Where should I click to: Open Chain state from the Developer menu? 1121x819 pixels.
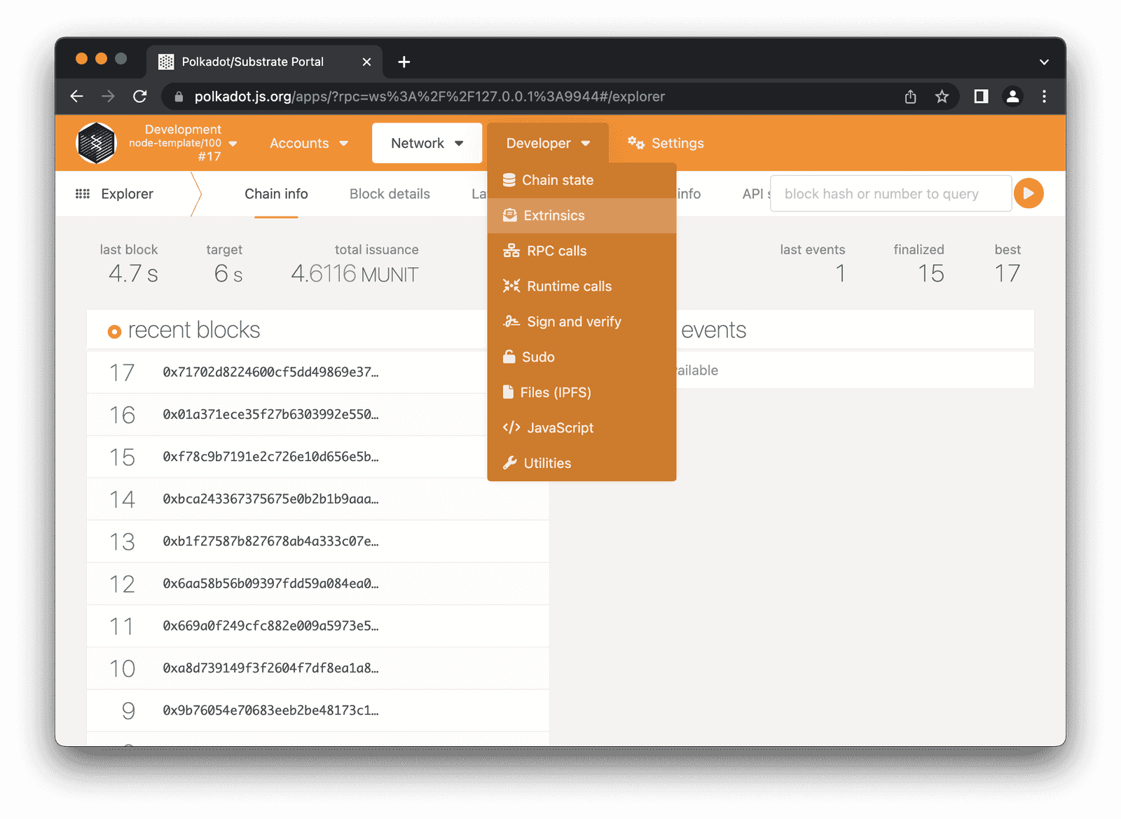[x=557, y=180]
